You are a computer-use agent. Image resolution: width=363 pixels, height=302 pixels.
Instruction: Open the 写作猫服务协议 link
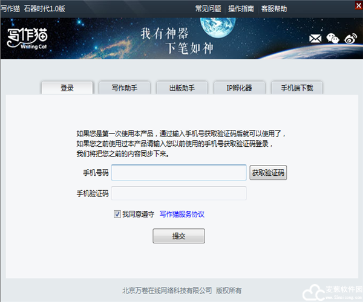[182, 214]
